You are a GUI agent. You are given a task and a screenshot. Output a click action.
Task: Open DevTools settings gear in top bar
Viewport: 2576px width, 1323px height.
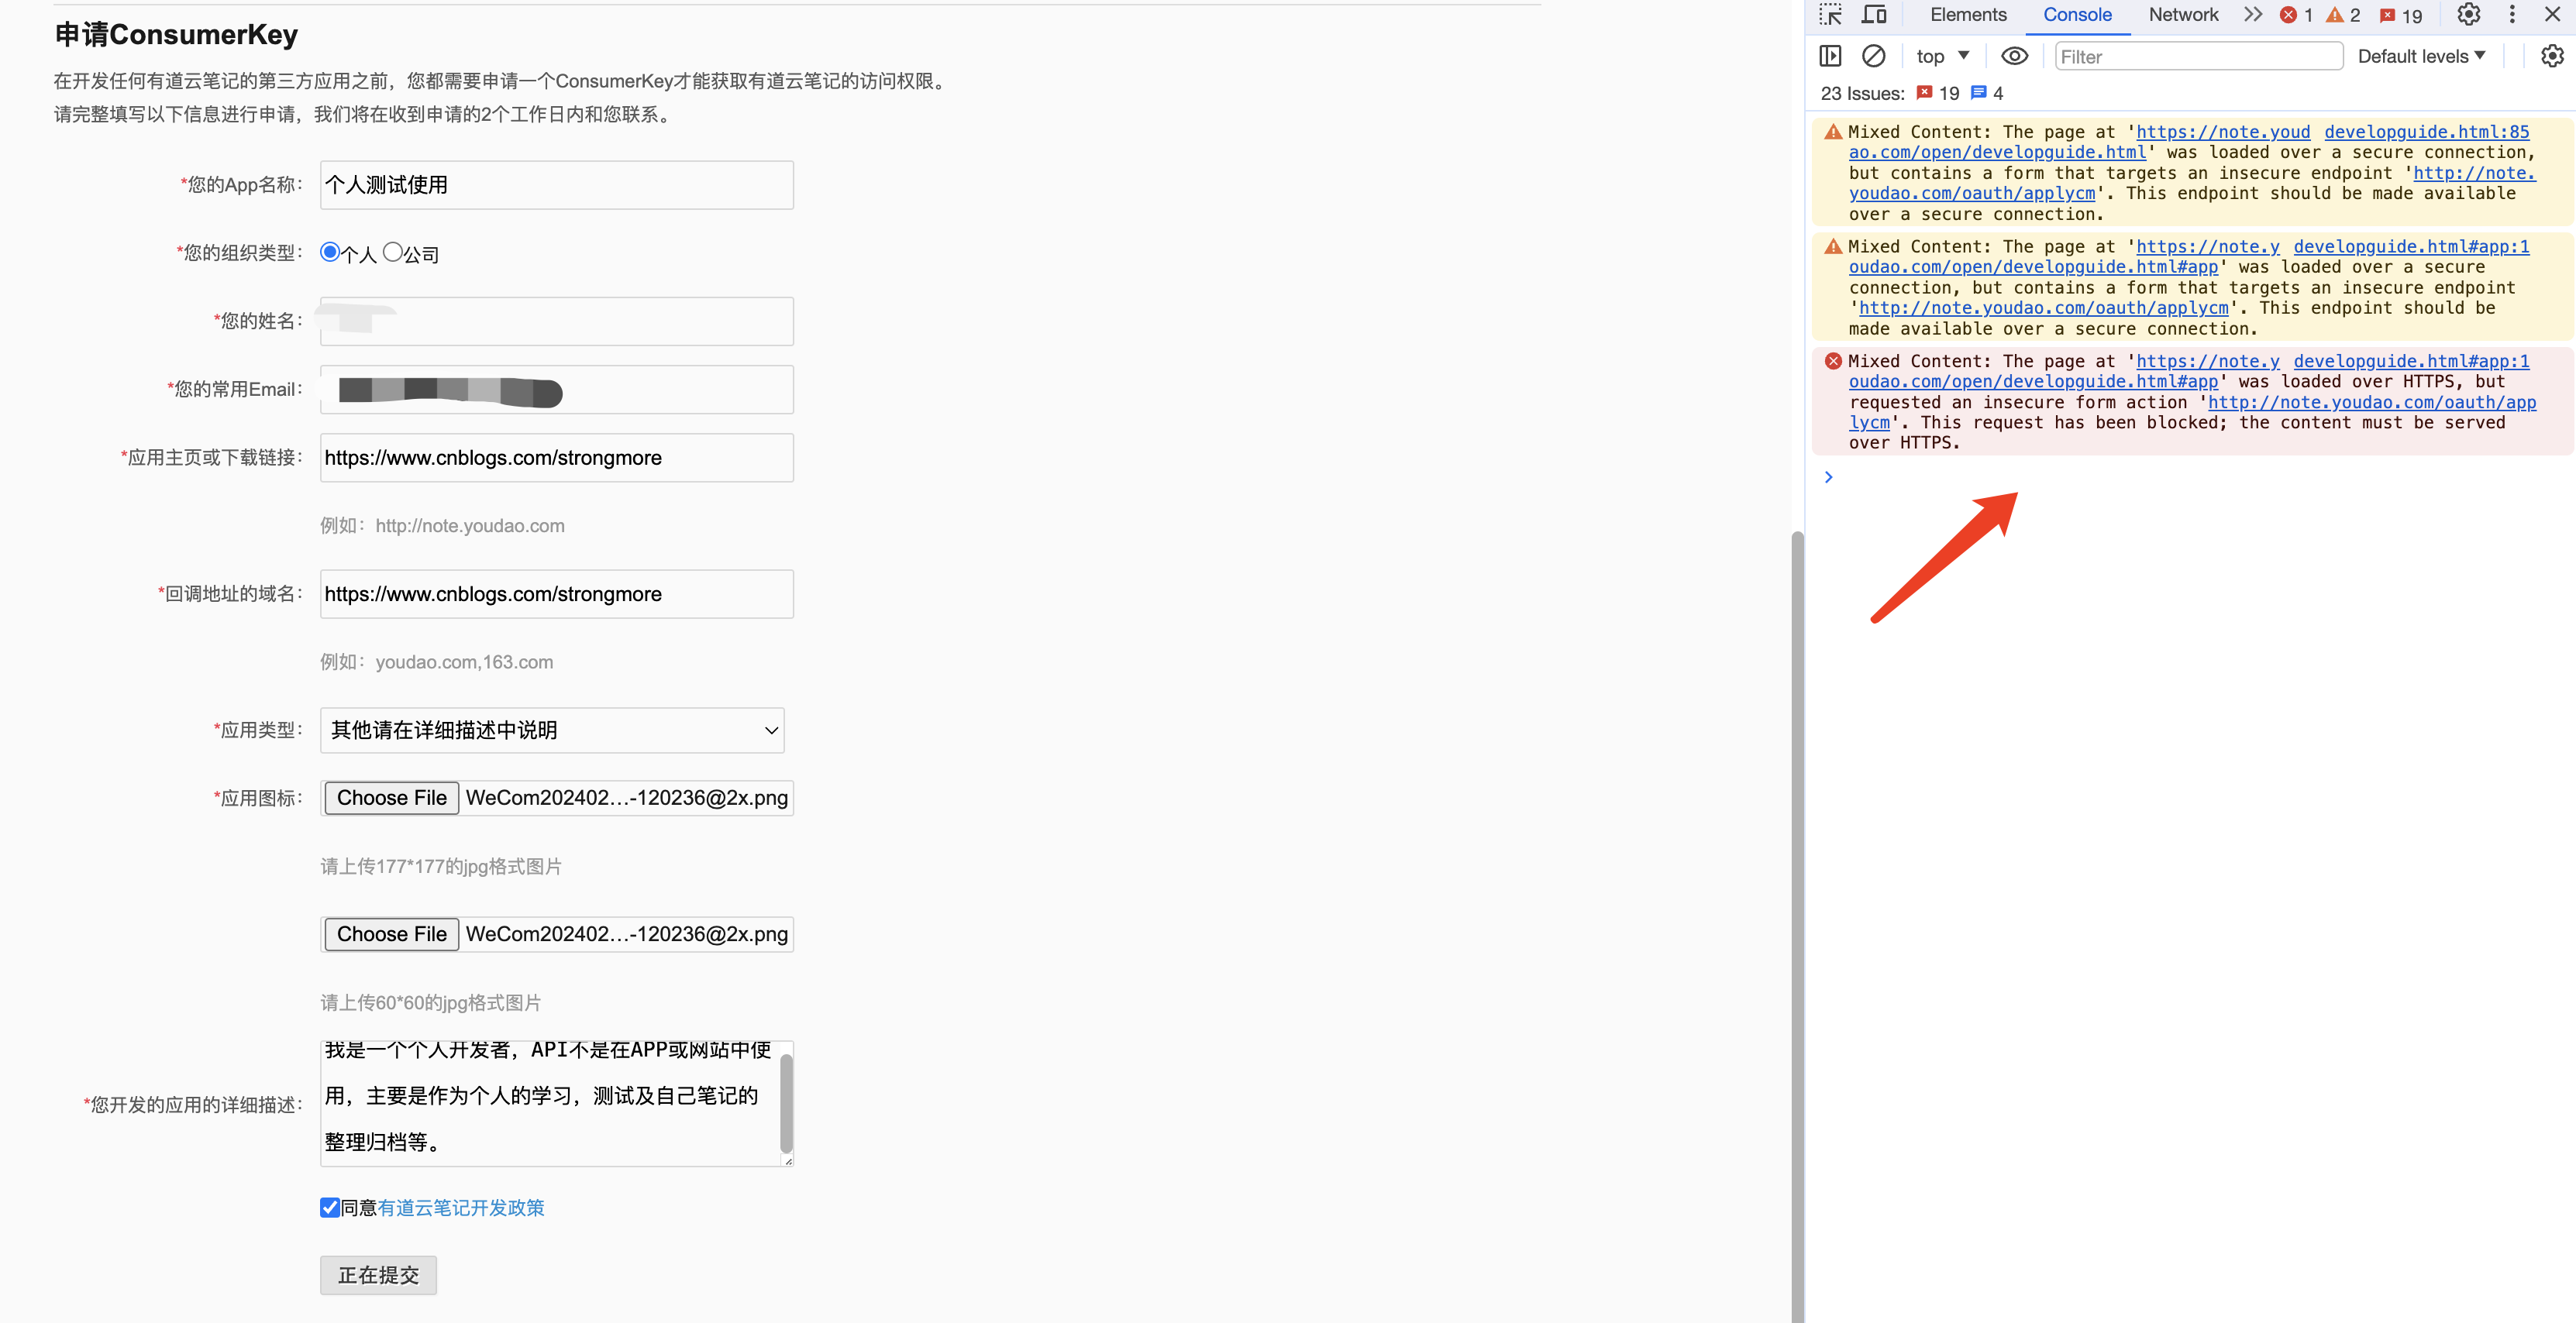2469,15
